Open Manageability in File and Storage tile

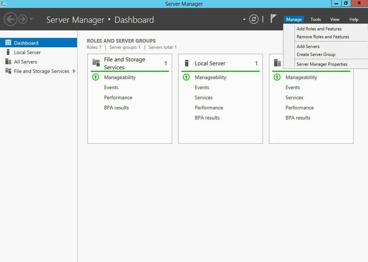tap(120, 77)
